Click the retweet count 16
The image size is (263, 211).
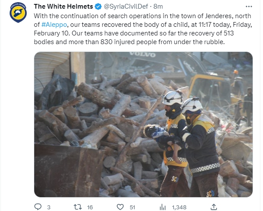point(90,207)
